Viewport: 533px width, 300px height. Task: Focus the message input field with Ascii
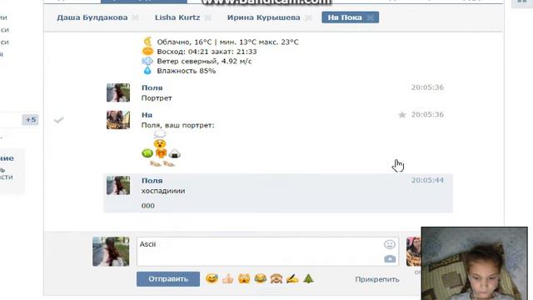tap(267, 252)
